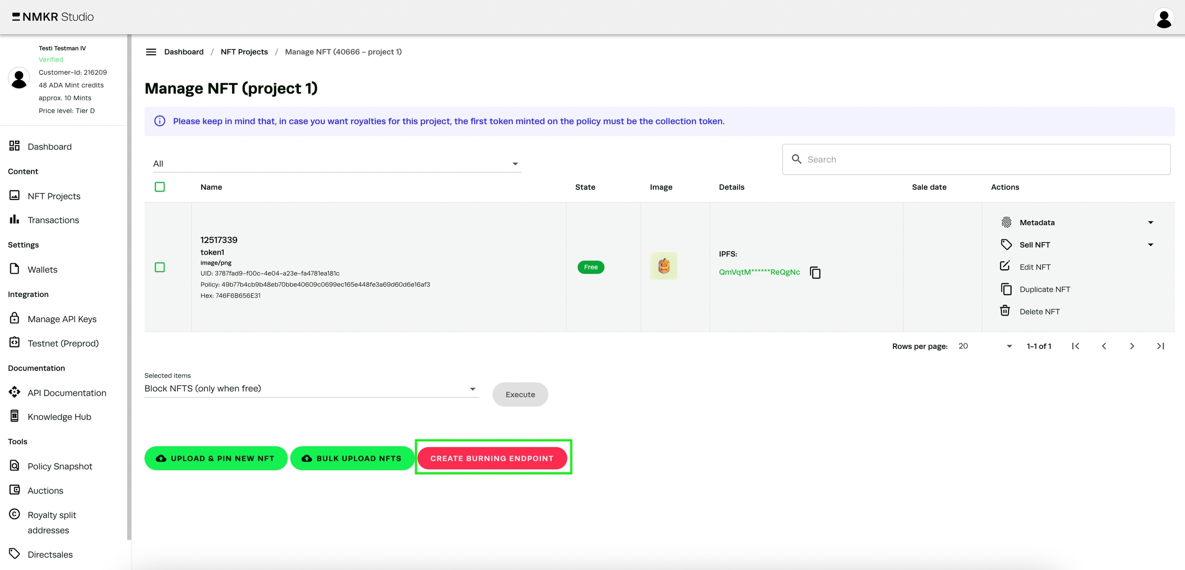
Task: Click the info icon in the royalties notice
Action: (160, 121)
